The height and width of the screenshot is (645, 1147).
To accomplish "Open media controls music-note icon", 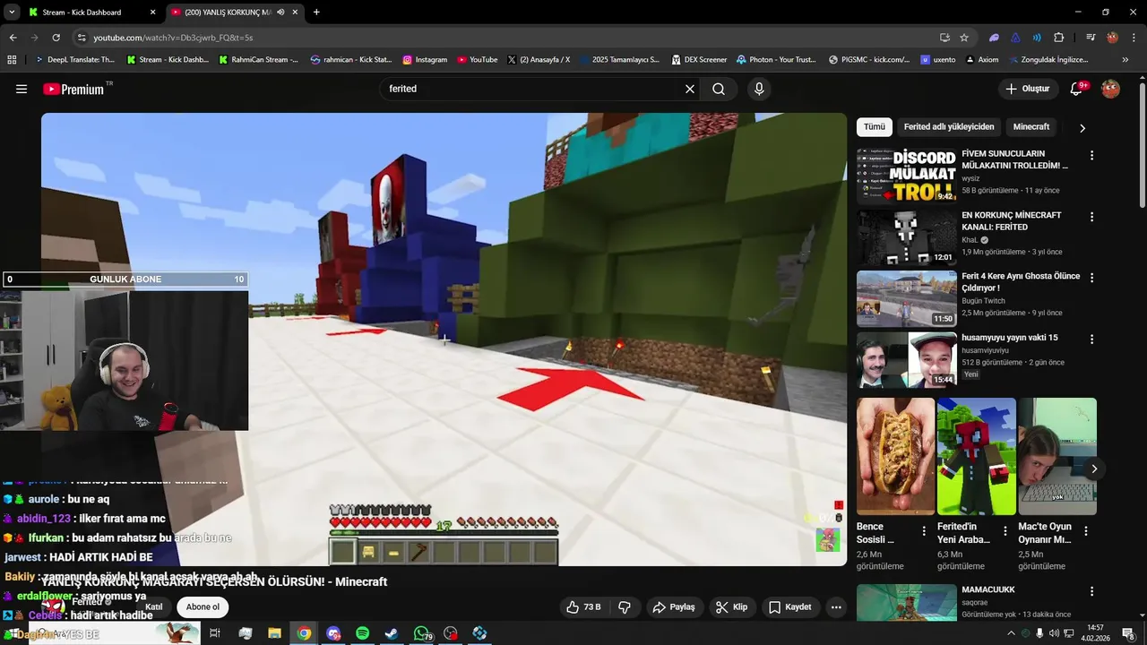I will pyautogui.click(x=1091, y=38).
